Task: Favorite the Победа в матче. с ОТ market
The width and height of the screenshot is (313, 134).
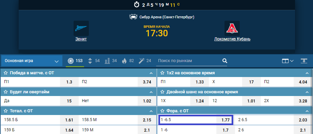Action: coord(6,73)
